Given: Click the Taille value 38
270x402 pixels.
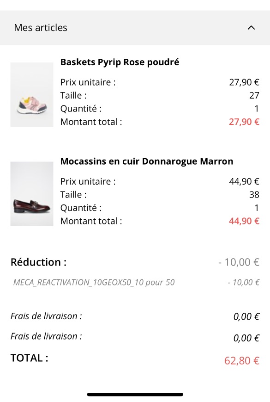Looking at the screenshot, I should (254, 195).
